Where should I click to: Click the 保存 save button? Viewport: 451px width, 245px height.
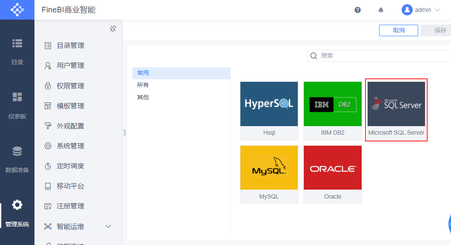[436, 30]
